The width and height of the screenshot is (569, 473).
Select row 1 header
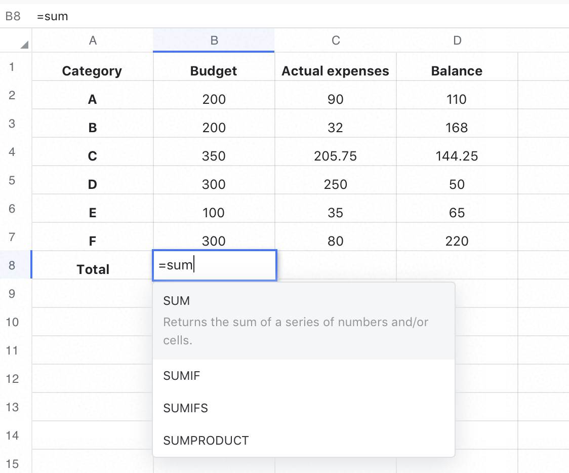(12, 66)
